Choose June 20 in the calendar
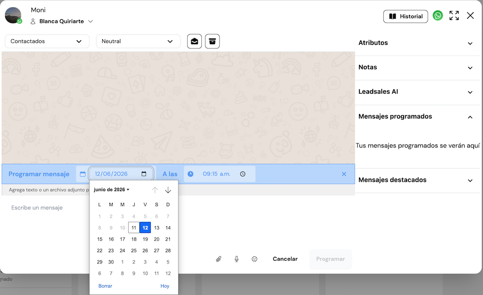 pos(157,239)
